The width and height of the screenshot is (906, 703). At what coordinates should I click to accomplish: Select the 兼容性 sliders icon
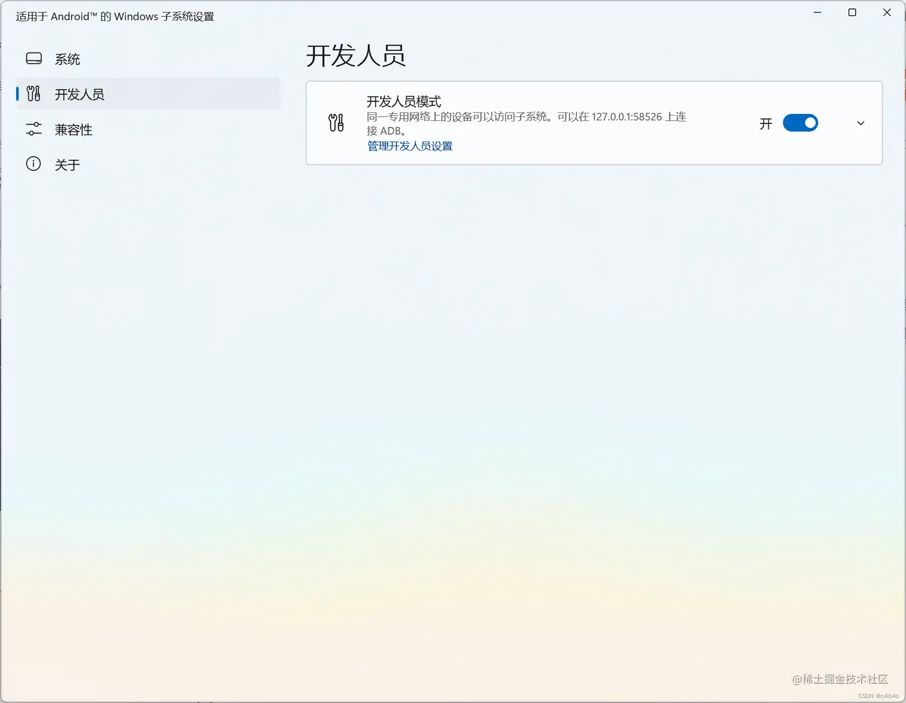coord(34,129)
